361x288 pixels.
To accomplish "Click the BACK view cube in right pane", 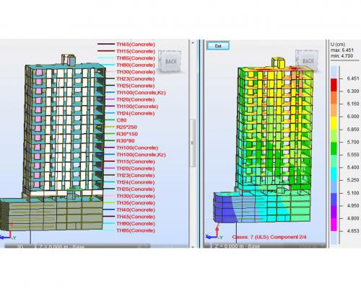I will pyautogui.click(x=307, y=60).
